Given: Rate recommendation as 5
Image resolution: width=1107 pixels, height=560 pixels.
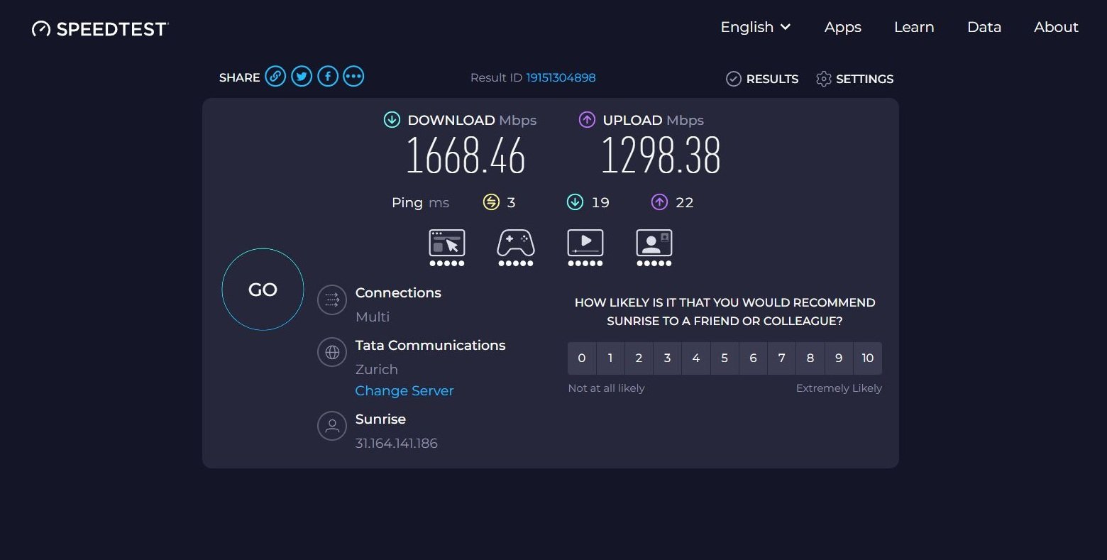Looking at the screenshot, I should point(725,358).
